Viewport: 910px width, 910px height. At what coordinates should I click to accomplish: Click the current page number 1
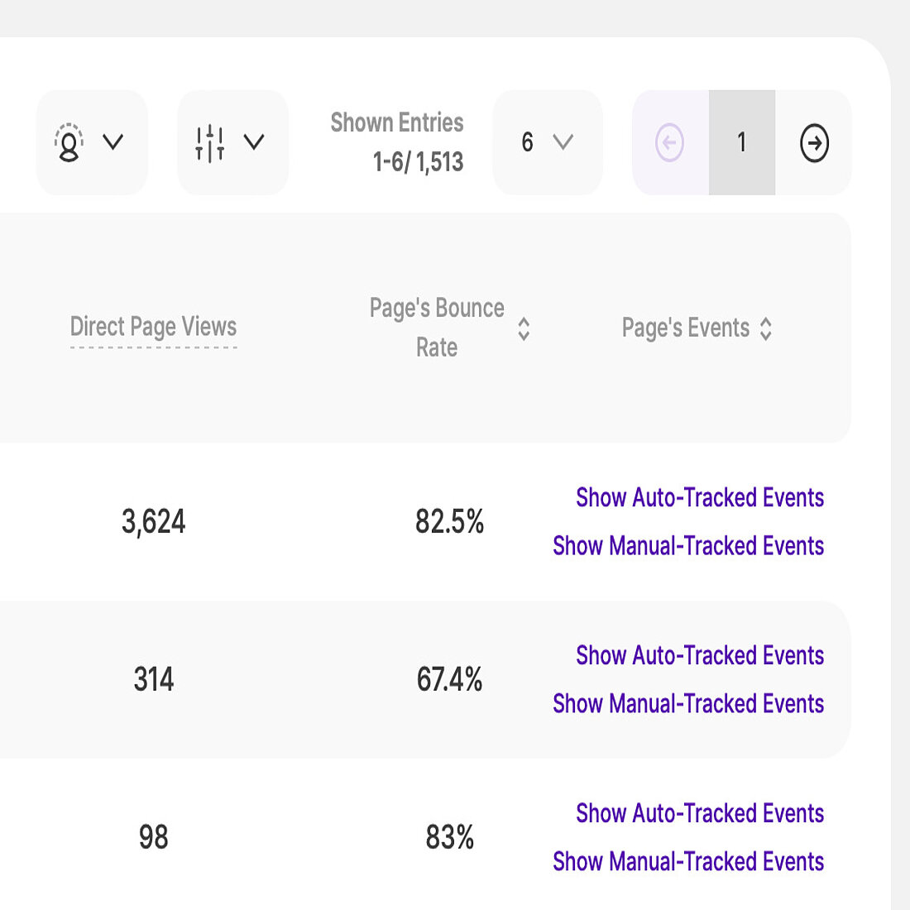(741, 142)
